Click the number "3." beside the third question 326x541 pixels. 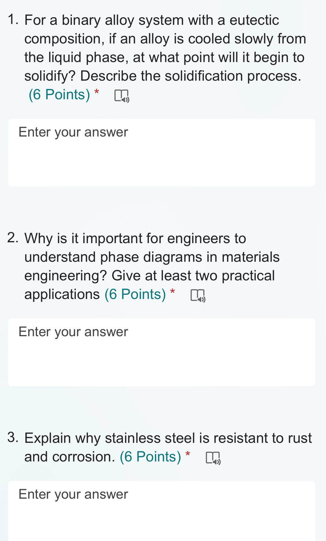pos(13,438)
